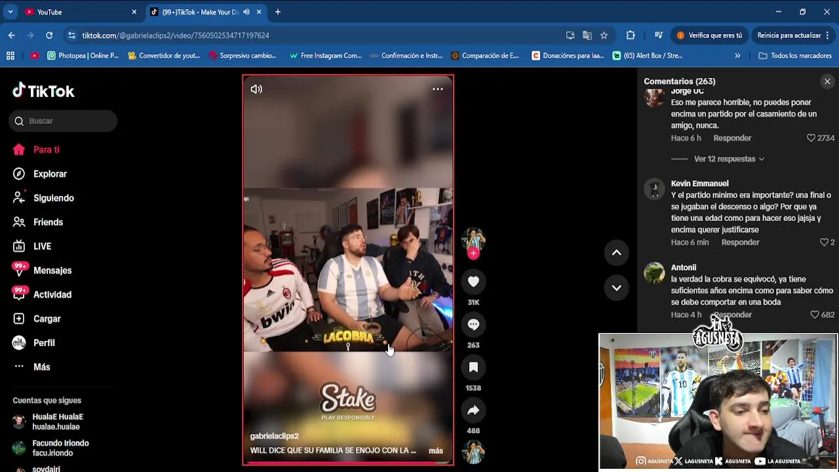The image size is (839, 472).
Task: Save video with bookmark icon
Action: click(473, 368)
